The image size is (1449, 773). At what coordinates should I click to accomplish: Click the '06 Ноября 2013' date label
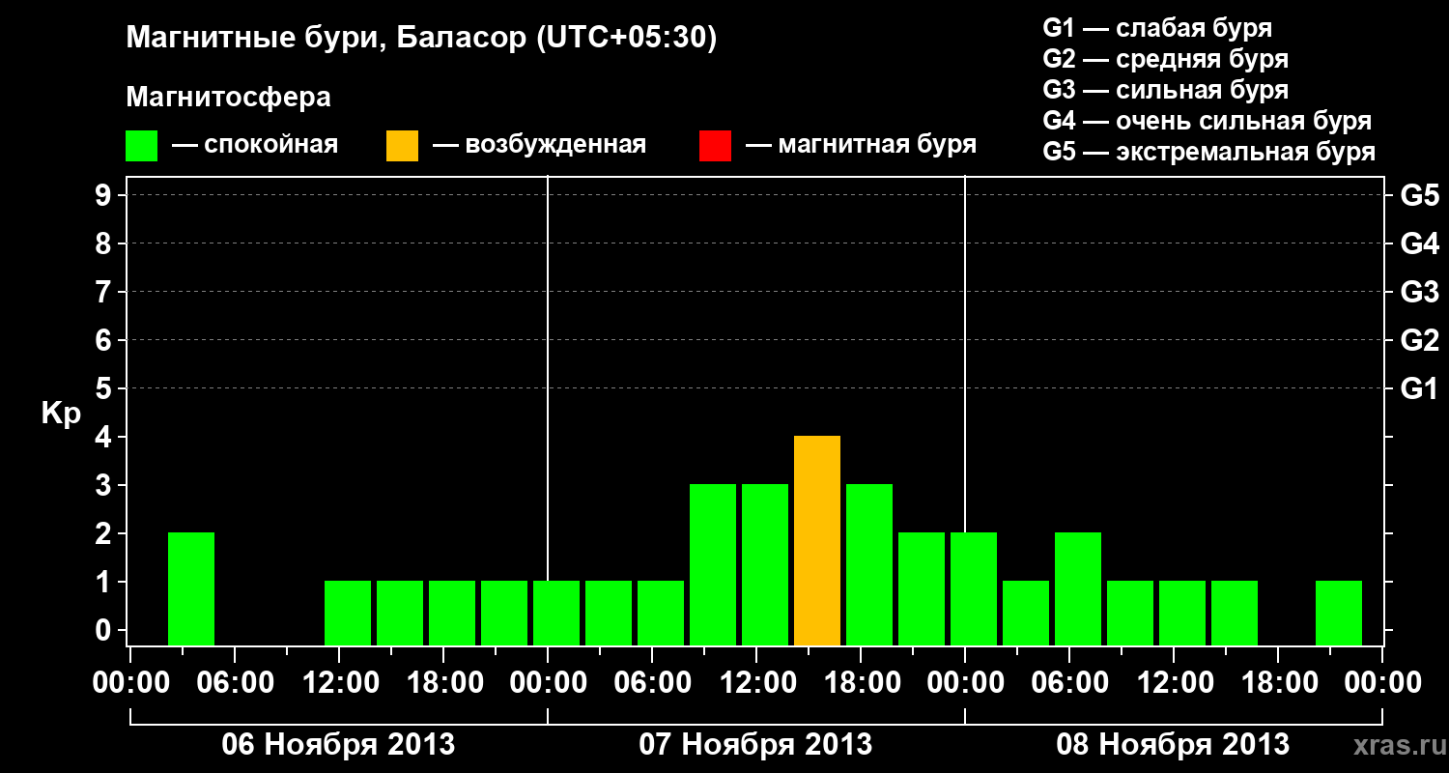pyautogui.click(x=338, y=744)
